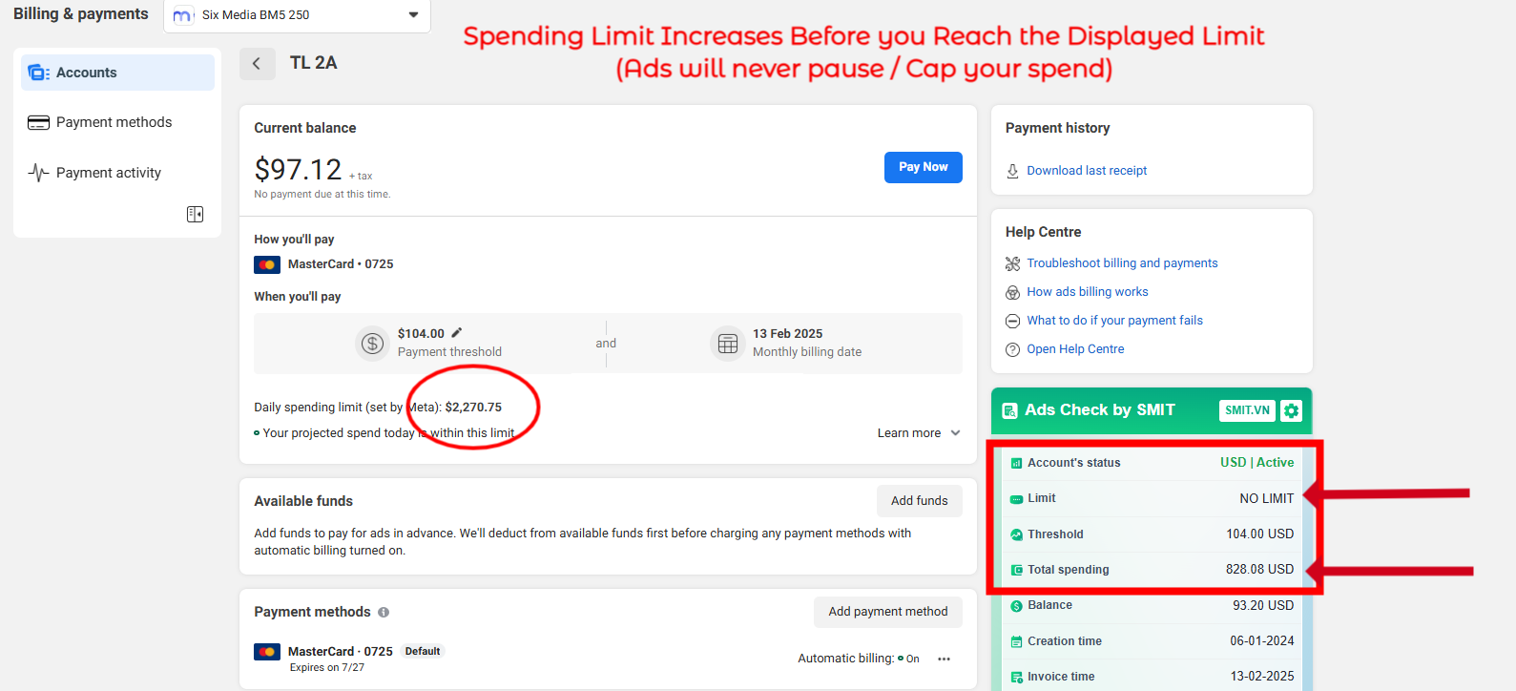Click the MasterCard logo under How you'll pay
This screenshot has width=1516, height=691.
pos(267,264)
